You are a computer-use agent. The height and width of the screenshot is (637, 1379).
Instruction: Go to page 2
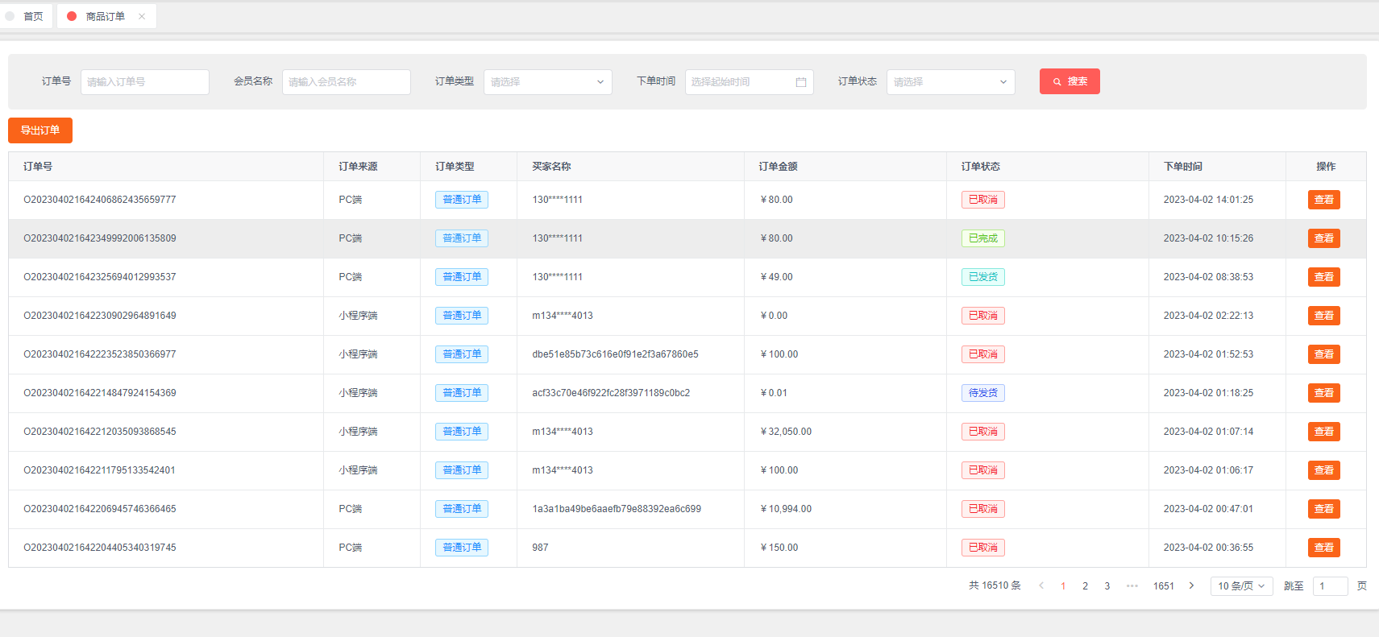click(x=1085, y=586)
